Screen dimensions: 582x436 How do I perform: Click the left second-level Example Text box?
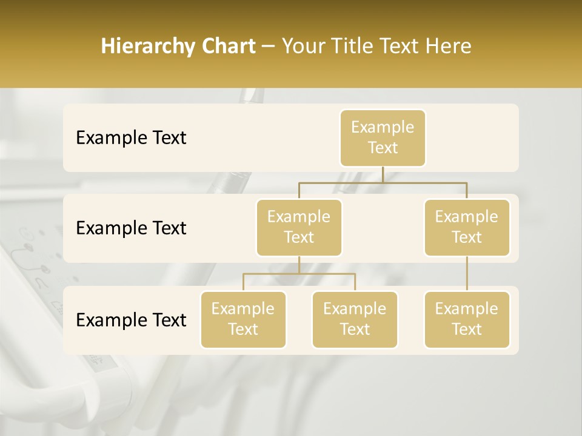pos(299,227)
